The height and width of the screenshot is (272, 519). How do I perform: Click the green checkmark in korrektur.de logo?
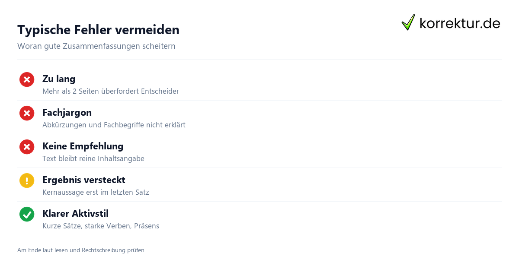point(408,22)
